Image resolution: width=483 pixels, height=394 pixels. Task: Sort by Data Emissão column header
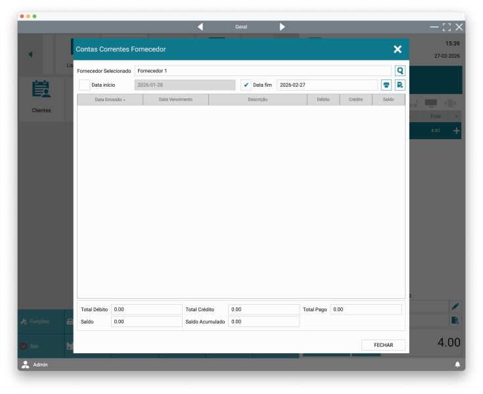click(110, 100)
